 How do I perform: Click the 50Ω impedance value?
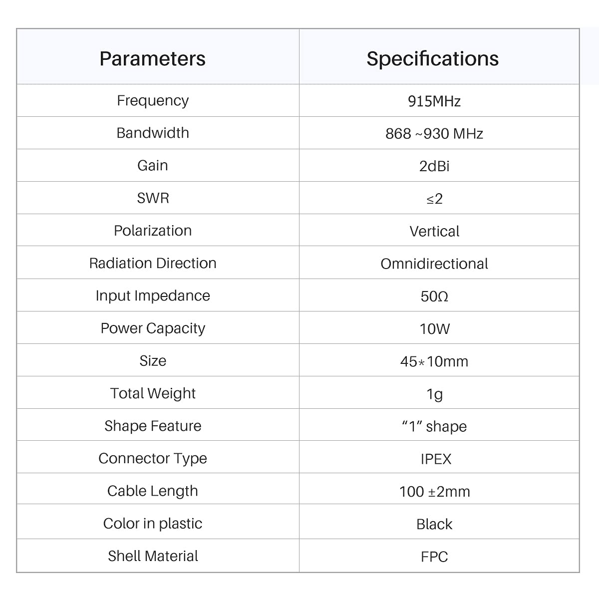(434, 297)
